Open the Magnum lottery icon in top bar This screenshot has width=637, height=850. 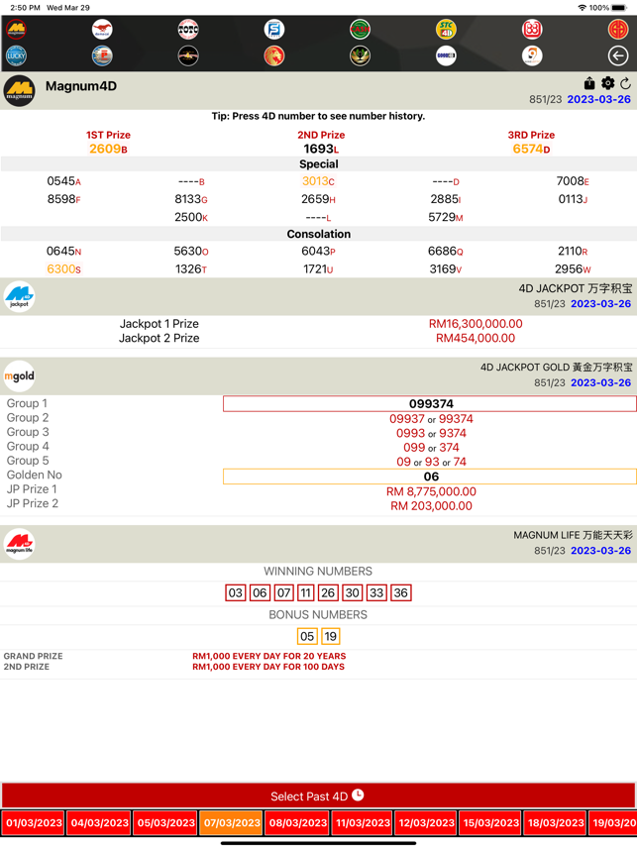[x=16, y=29]
